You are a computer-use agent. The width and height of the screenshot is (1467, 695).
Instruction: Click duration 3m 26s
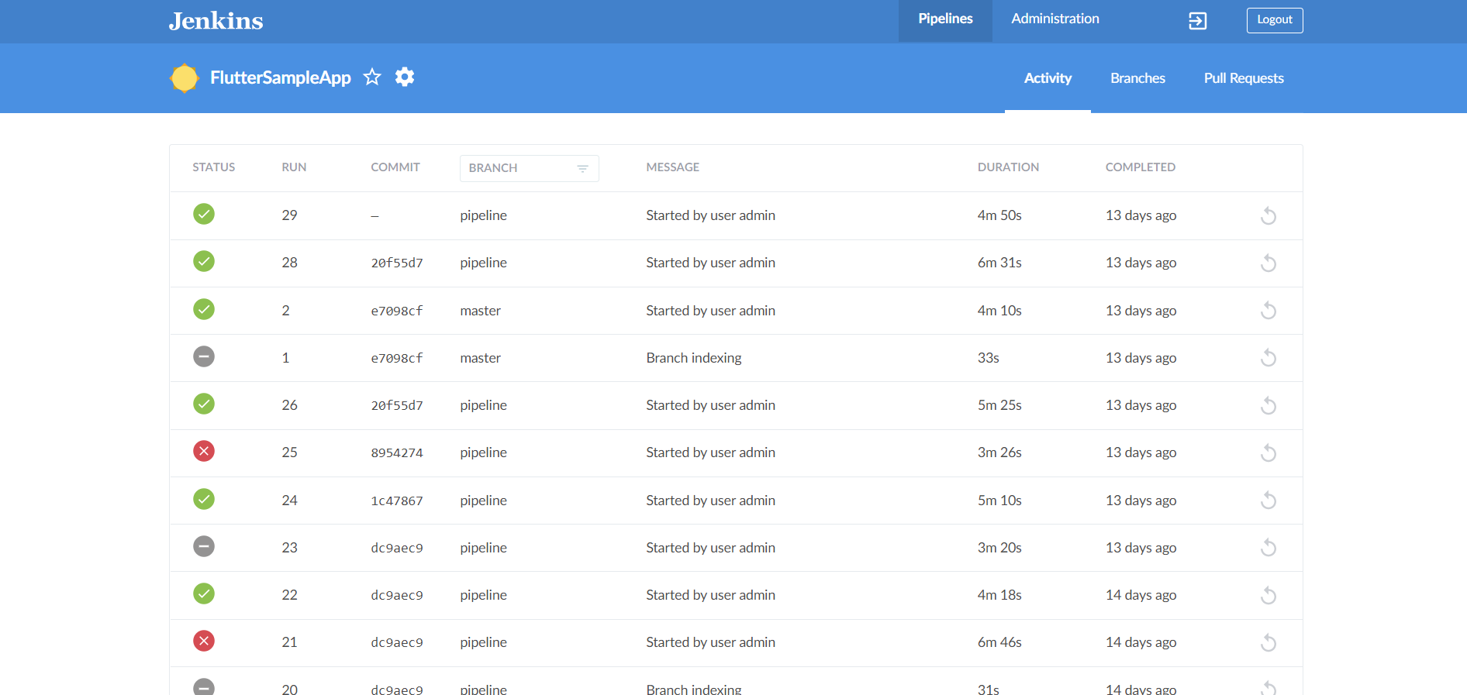tap(999, 452)
